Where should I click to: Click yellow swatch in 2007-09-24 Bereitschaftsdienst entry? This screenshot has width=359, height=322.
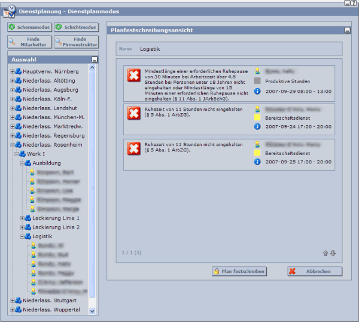coord(257,117)
